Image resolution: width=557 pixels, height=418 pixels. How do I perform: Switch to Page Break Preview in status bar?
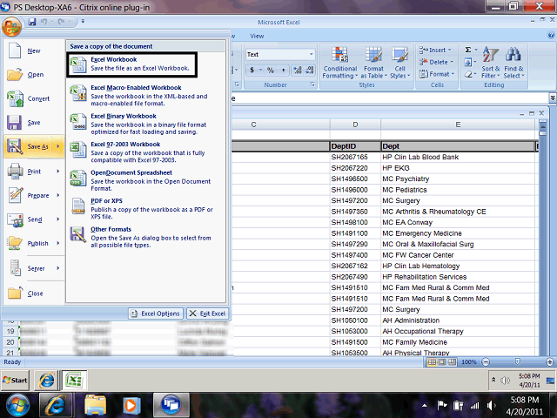click(452, 362)
